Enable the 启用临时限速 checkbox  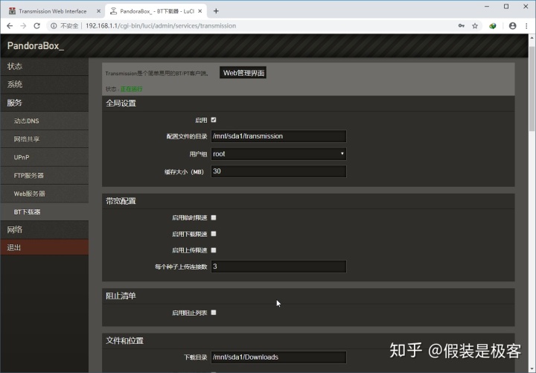click(214, 217)
